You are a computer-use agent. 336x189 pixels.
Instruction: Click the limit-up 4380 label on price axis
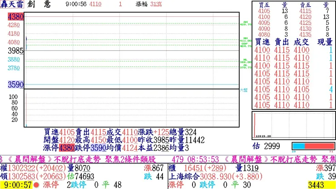pos(15,16)
